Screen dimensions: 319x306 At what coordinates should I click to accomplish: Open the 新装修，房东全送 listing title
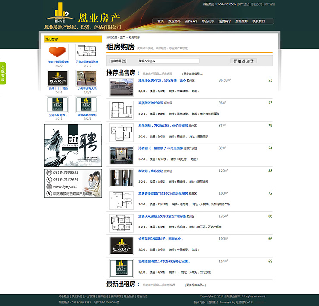pyautogui.click(x=151, y=171)
